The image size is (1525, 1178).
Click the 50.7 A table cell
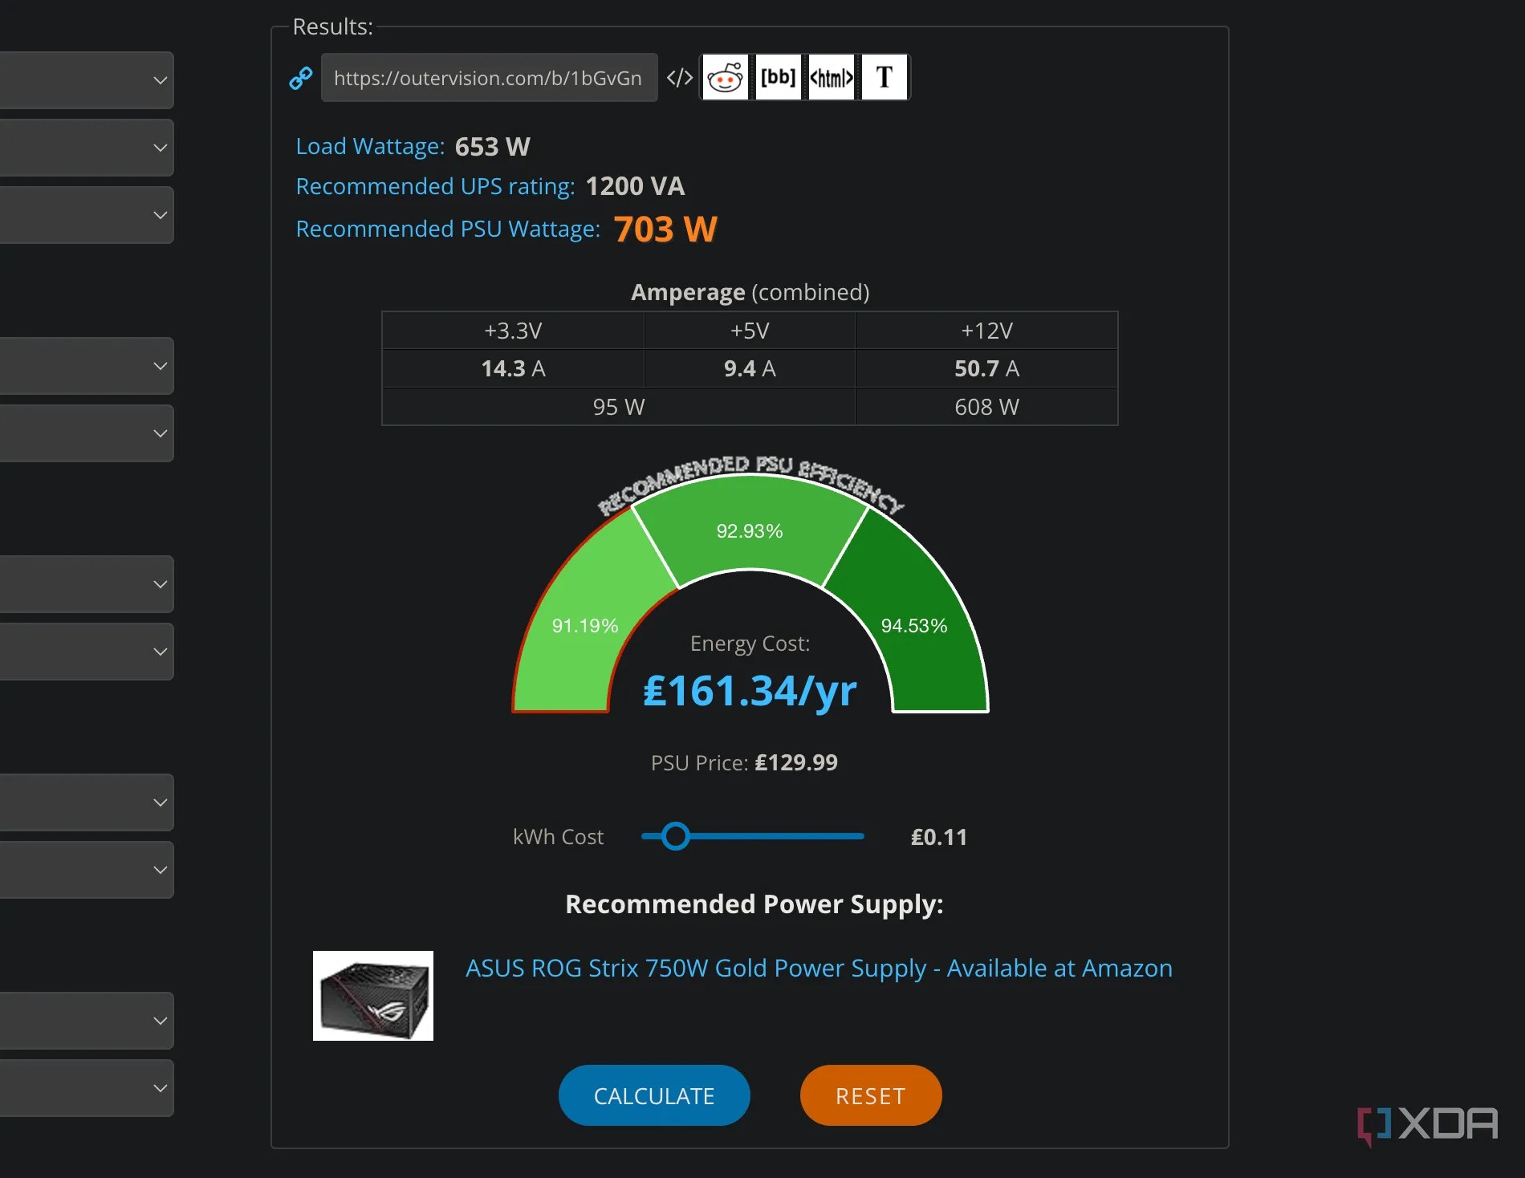click(x=986, y=368)
